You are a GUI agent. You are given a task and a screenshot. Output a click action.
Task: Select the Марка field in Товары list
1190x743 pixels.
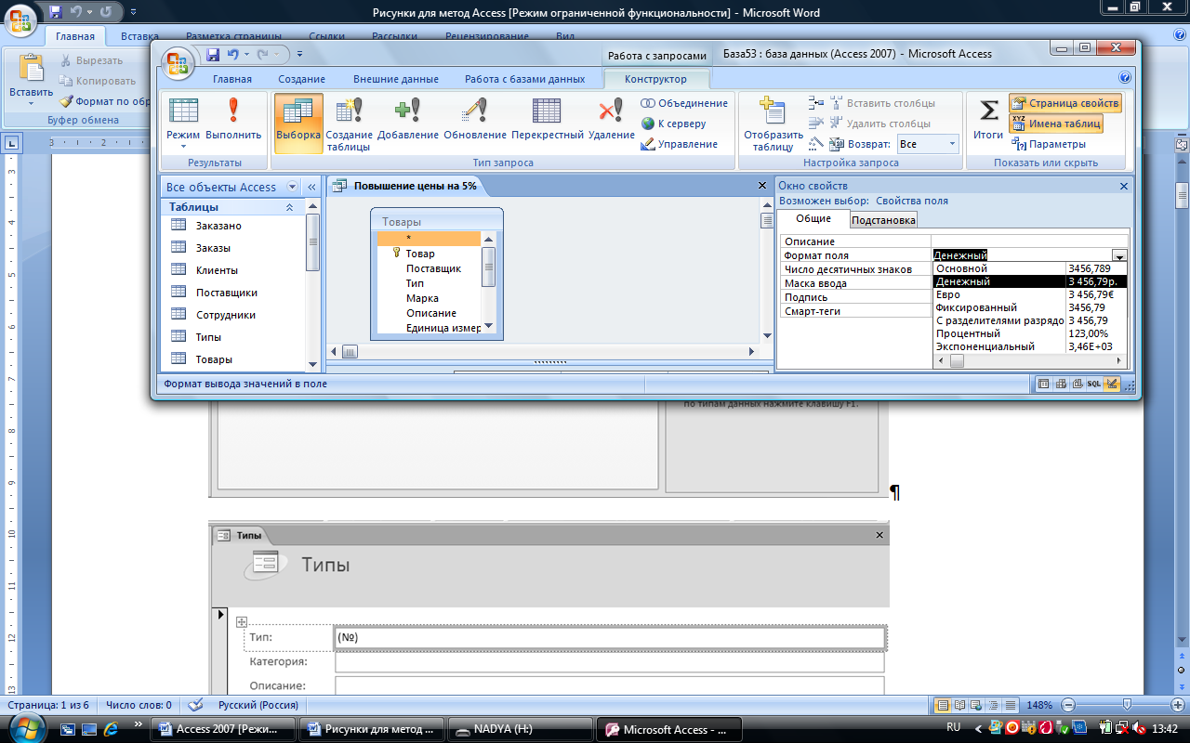tap(422, 298)
